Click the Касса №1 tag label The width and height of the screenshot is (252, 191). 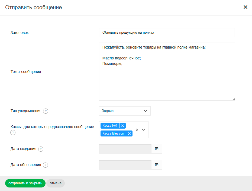110,126
